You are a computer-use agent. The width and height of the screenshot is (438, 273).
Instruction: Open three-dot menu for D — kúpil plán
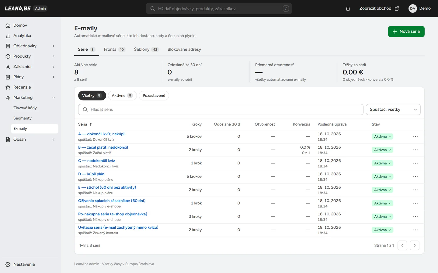point(415,177)
